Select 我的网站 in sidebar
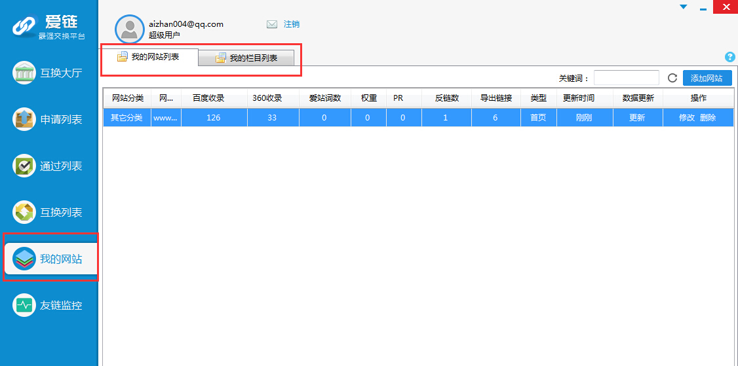This screenshot has width=738, height=366. 51,258
